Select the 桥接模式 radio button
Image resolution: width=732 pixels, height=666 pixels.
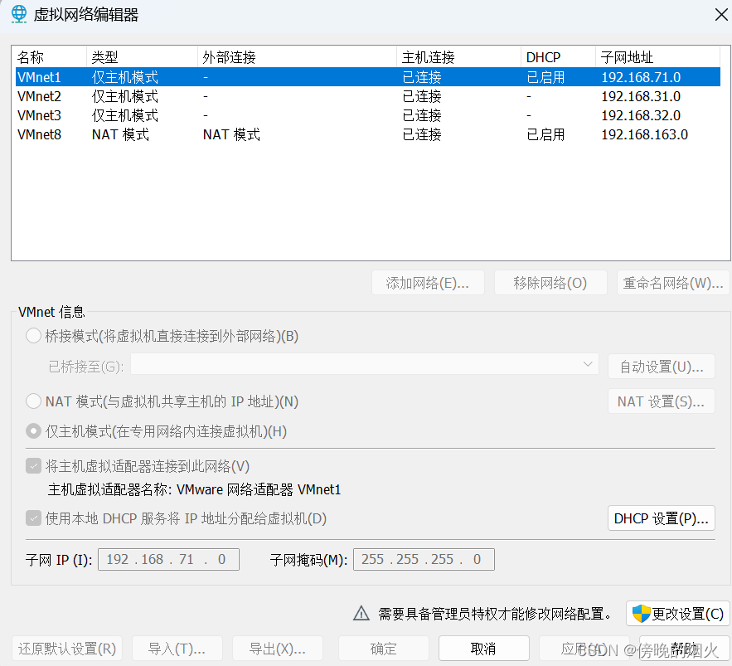pos(33,335)
